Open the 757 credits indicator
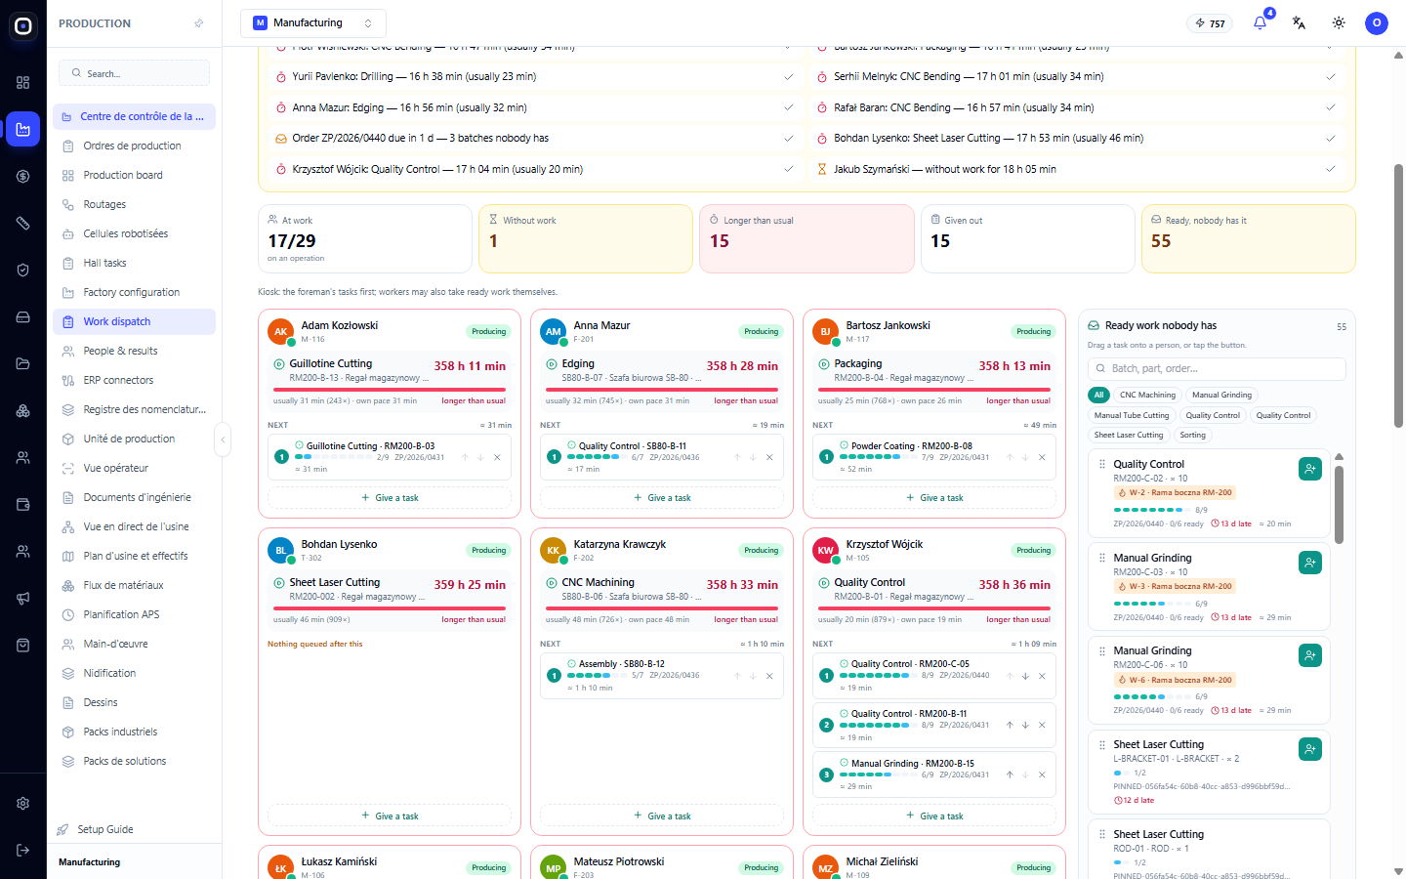The width and height of the screenshot is (1406, 879). (x=1211, y=23)
